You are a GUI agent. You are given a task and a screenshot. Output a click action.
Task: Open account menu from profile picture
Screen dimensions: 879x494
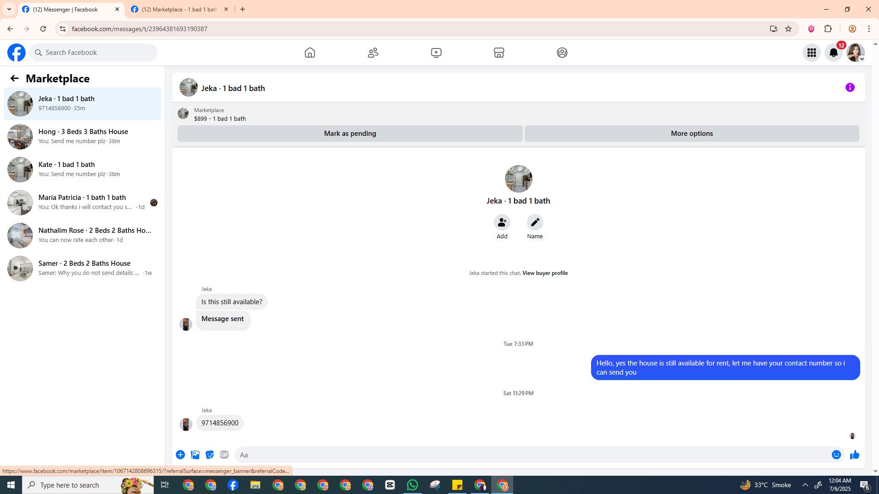(x=855, y=53)
